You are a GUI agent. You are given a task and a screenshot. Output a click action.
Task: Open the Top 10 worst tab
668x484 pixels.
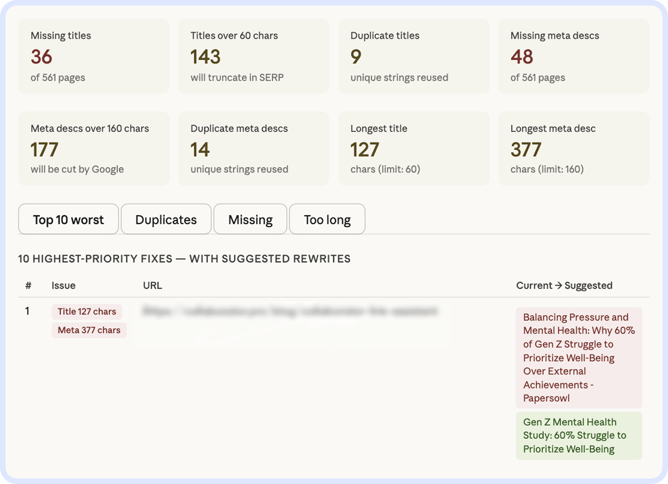(x=68, y=219)
